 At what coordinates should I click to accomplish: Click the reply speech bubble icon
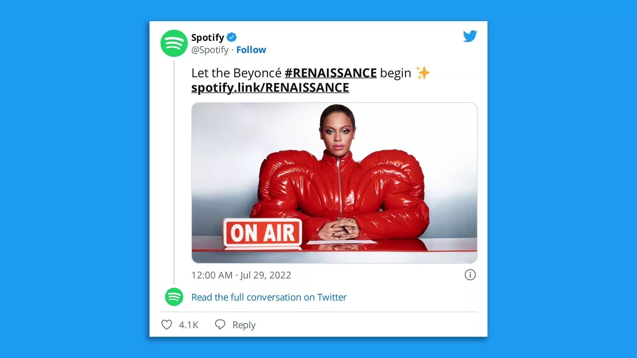click(220, 325)
